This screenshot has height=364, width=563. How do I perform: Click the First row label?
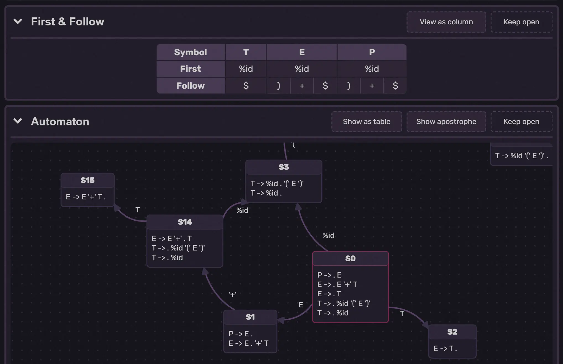pyautogui.click(x=191, y=69)
